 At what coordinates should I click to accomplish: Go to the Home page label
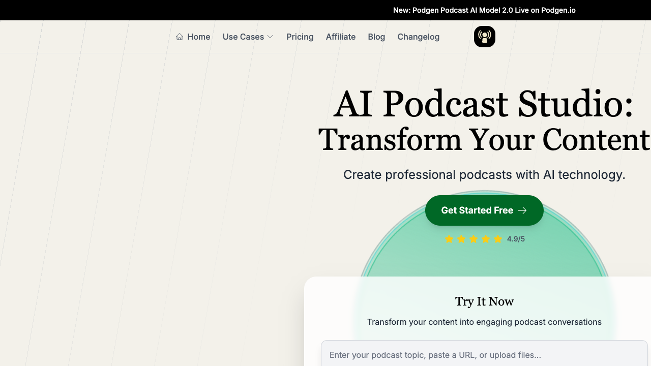(x=199, y=37)
